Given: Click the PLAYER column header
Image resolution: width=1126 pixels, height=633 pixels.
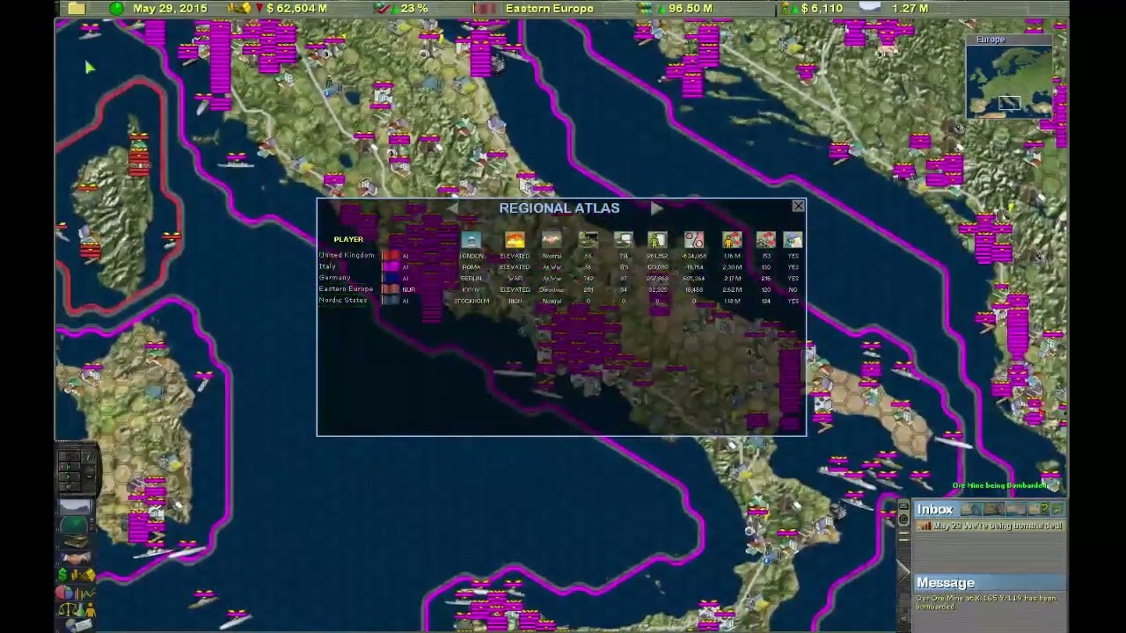Looking at the screenshot, I should pos(348,239).
